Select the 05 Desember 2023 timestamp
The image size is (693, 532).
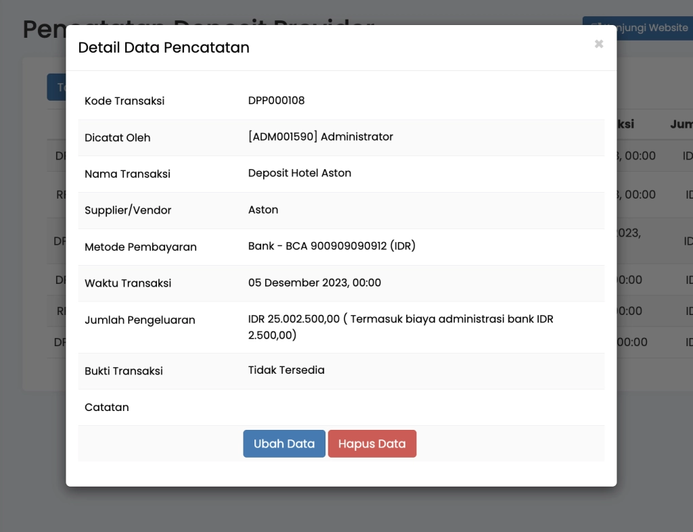point(315,283)
